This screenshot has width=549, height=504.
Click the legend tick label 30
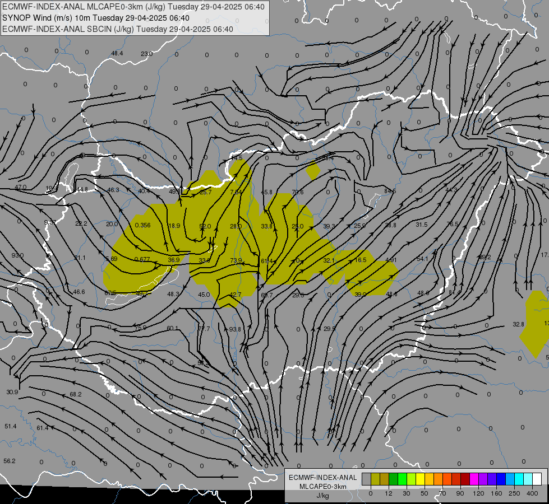click(x=406, y=493)
